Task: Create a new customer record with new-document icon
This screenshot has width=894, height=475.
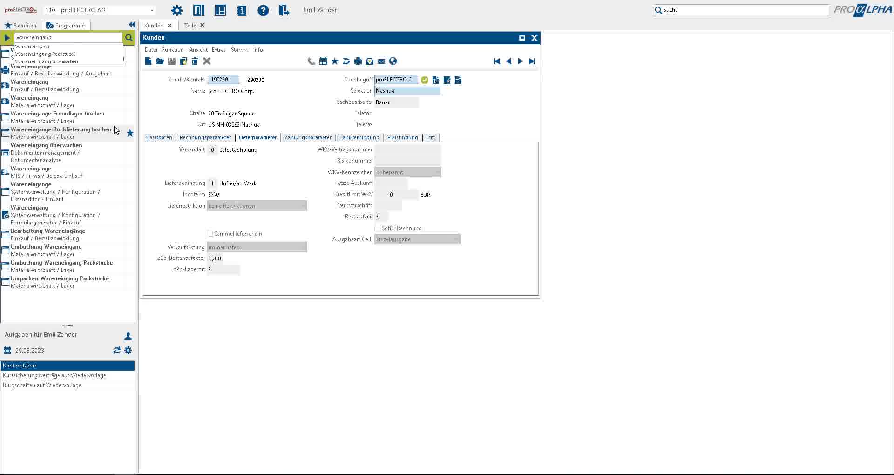Action: 148,61
